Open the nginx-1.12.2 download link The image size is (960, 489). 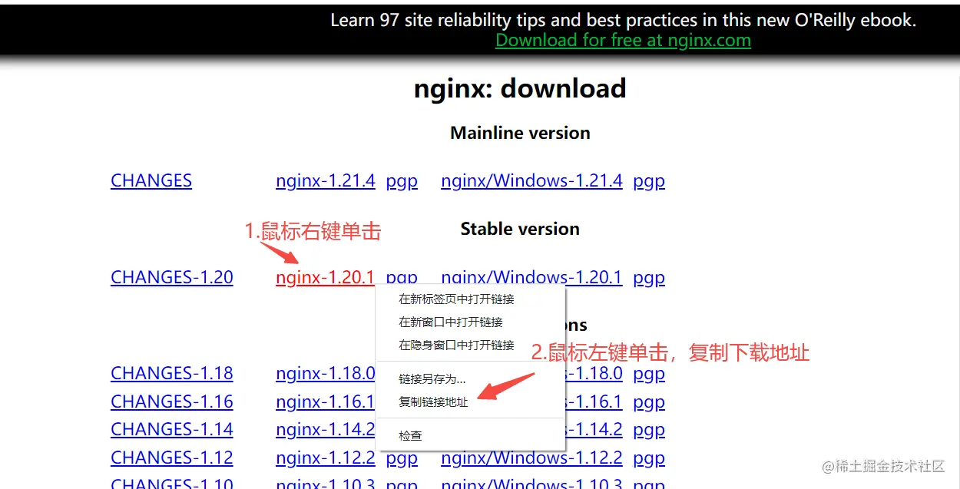326,458
